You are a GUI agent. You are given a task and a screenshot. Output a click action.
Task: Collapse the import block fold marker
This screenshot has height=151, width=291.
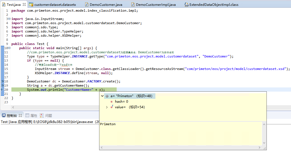(x=9, y=19)
